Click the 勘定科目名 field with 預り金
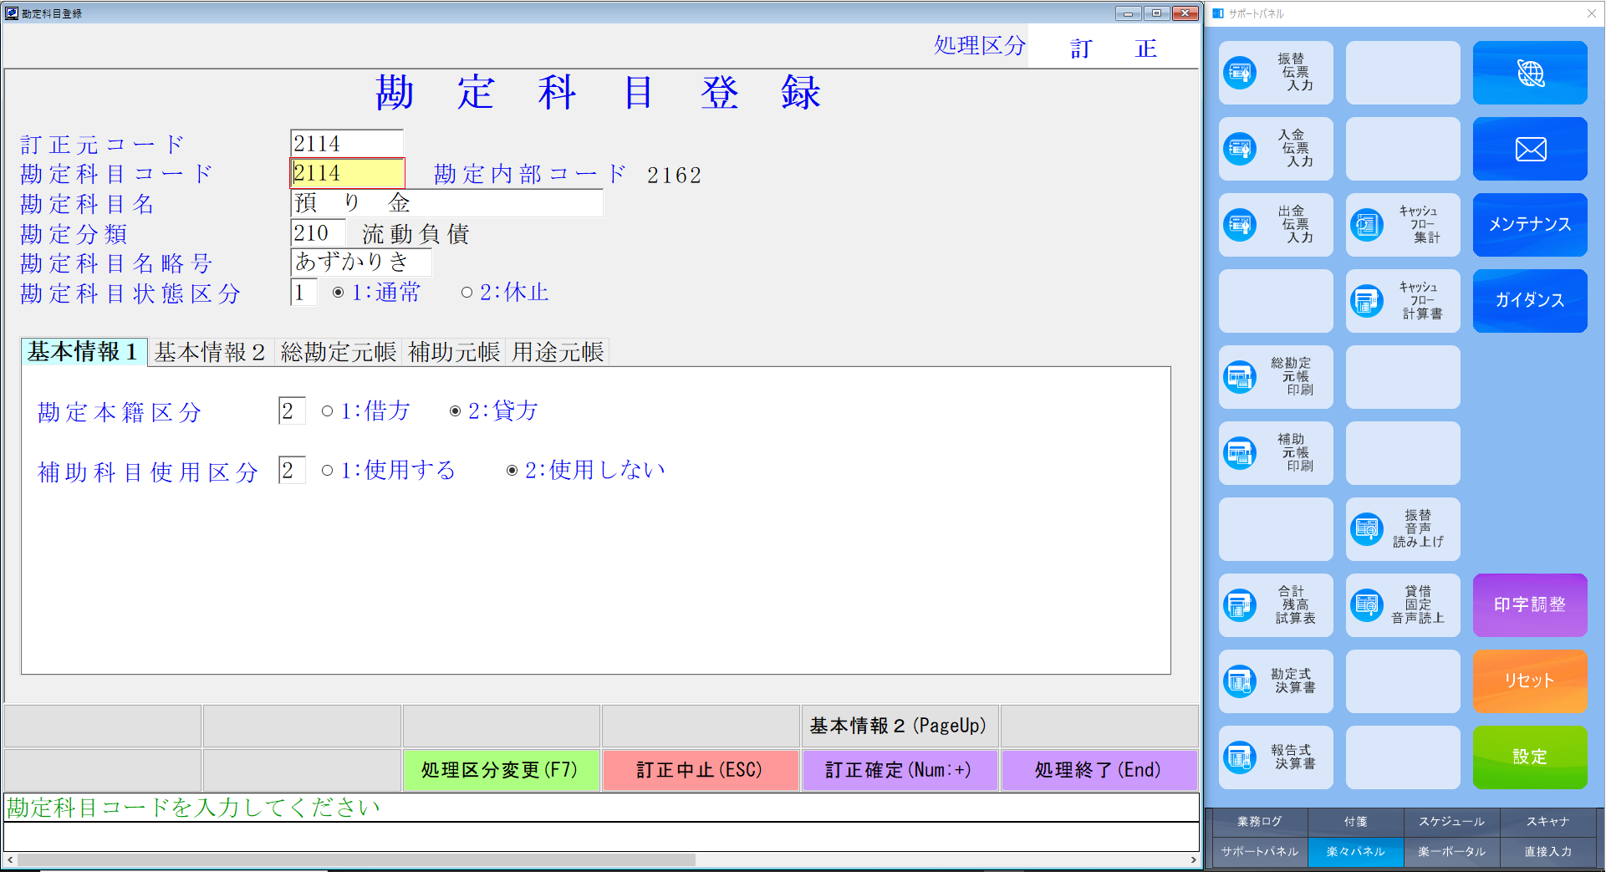The image size is (1606, 872). pos(446,203)
